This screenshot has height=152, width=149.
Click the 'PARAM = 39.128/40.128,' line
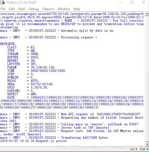[31, 67]
